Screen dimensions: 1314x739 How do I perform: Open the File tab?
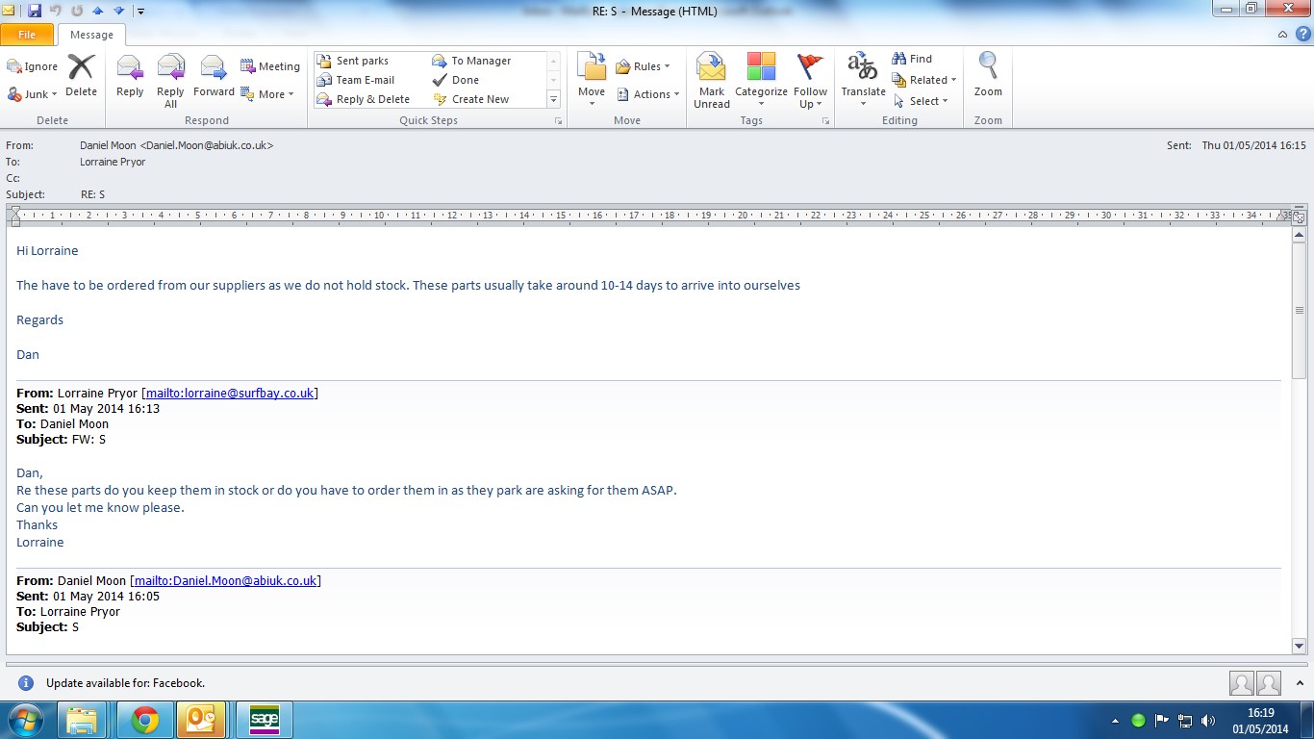(x=27, y=35)
